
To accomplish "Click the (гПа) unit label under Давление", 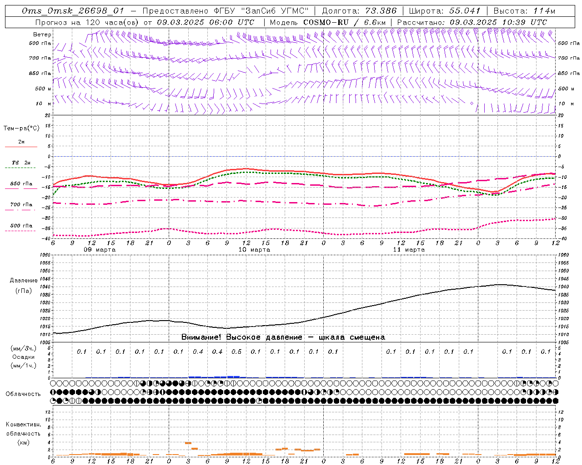I will click(24, 291).
